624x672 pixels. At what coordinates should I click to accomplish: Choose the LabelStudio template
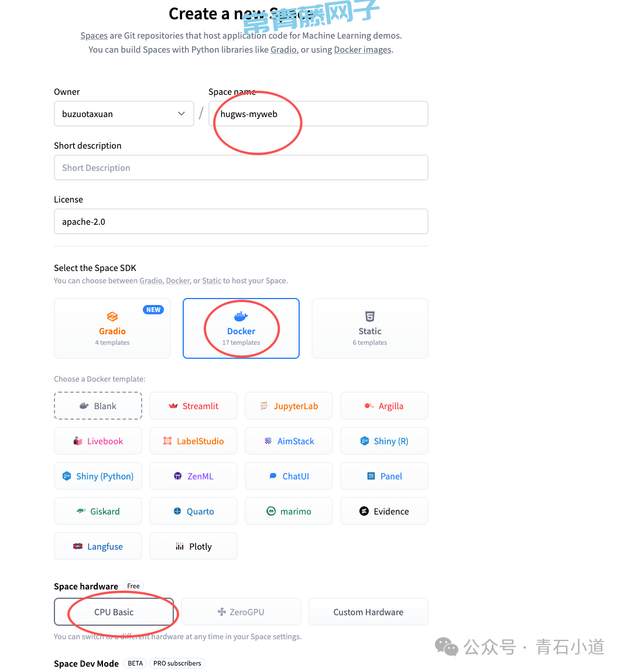pos(193,441)
